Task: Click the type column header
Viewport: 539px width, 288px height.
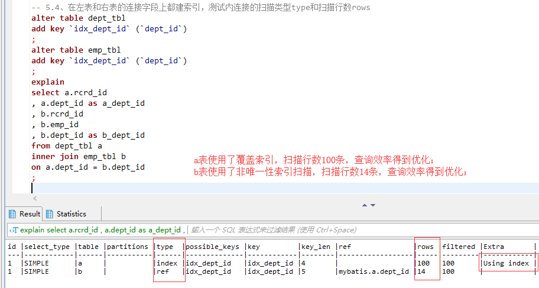Action: (165, 247)
